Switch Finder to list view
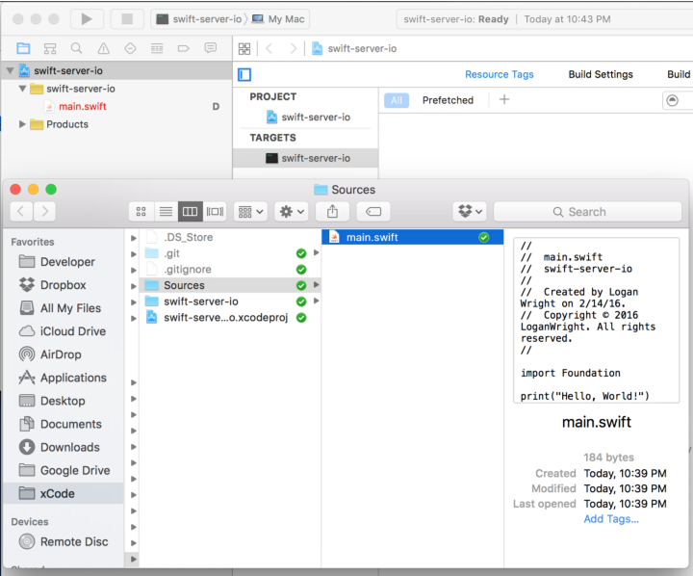Image resolution: width=693 pixels, height=576 pixels. (x=166, y=212)
